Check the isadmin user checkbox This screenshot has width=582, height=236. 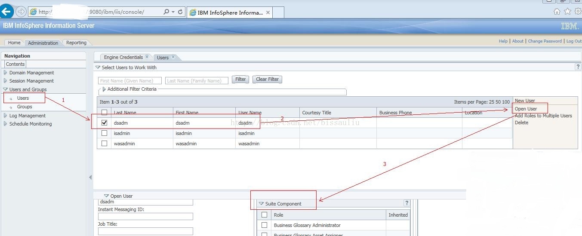pyautogui.click(x=104, y=133)
